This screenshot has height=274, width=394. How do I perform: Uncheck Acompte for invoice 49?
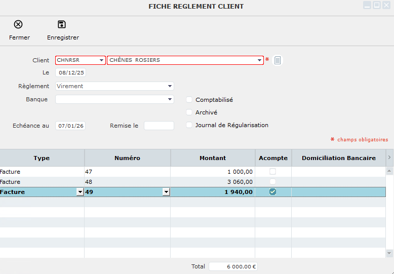pyautogui.click(x=272, y=192)
